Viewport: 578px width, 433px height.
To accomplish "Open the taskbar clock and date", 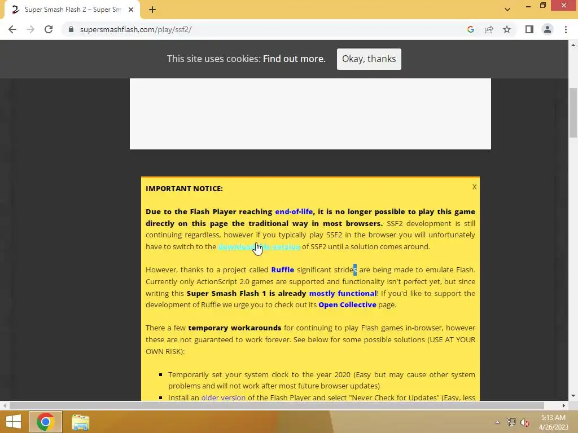I will tap(553, 422).
